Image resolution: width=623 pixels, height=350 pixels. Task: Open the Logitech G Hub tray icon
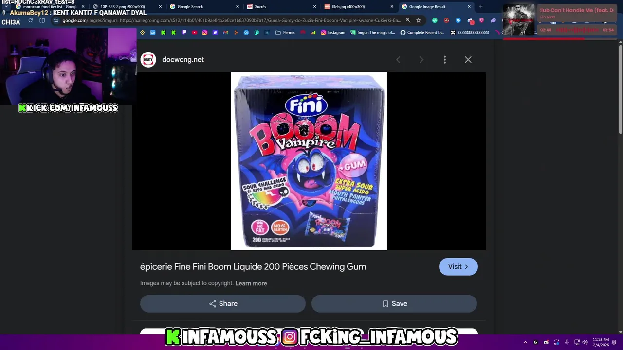point(536,342)
